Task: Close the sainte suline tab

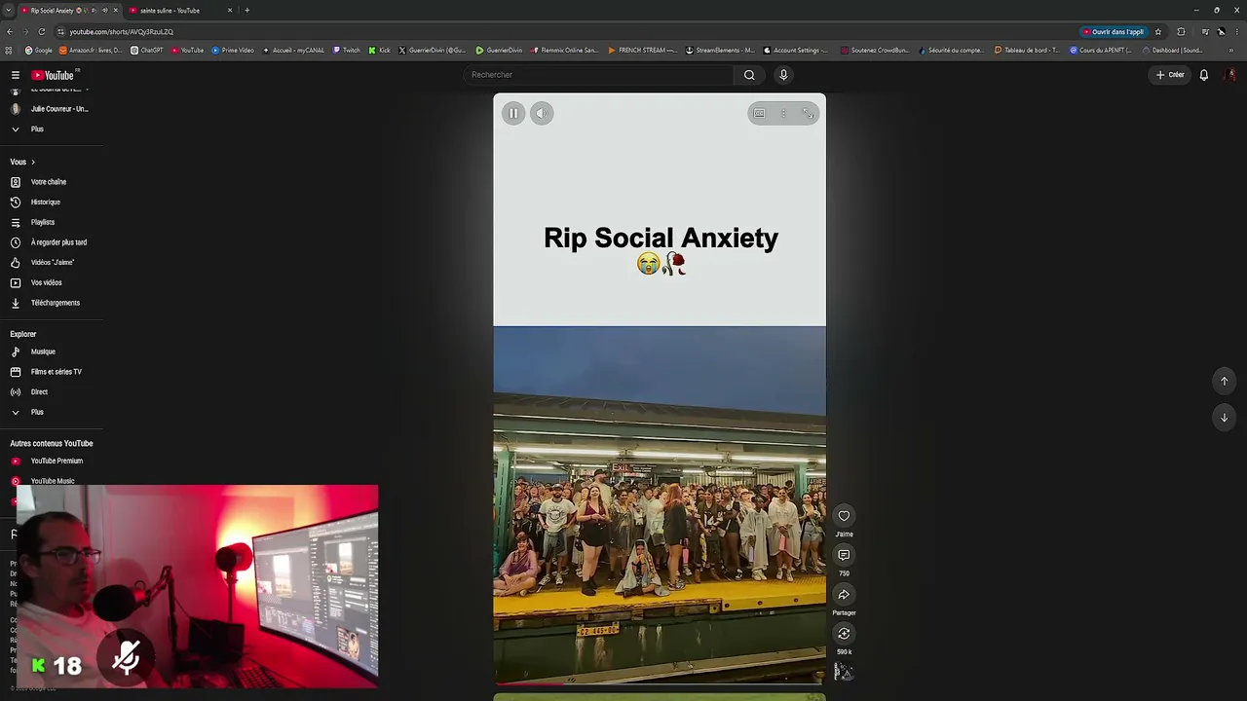Action: coord(230,11)
